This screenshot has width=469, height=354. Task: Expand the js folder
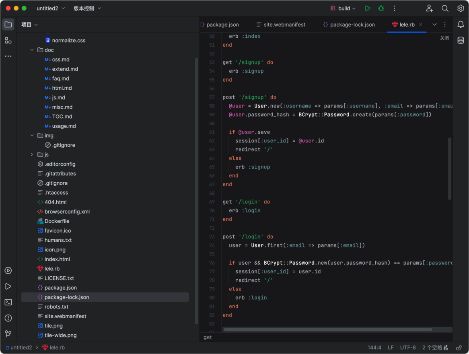point(32,154)
